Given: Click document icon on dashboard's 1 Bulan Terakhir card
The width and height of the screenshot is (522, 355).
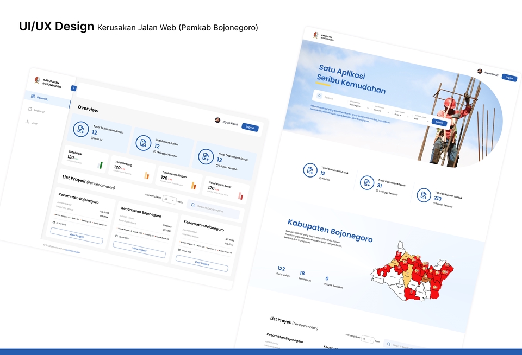Looking at the screenshot, I should 206,156.
